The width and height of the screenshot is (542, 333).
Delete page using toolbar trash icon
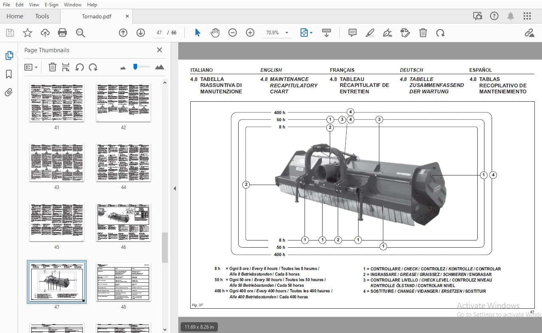pyautogui.click(x=423, y=33)
